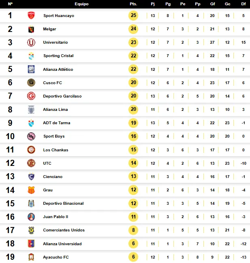Screen dimensions: 250x263
Task: Click the Sport Huancayo team crest
Action: tap(31, 15)
